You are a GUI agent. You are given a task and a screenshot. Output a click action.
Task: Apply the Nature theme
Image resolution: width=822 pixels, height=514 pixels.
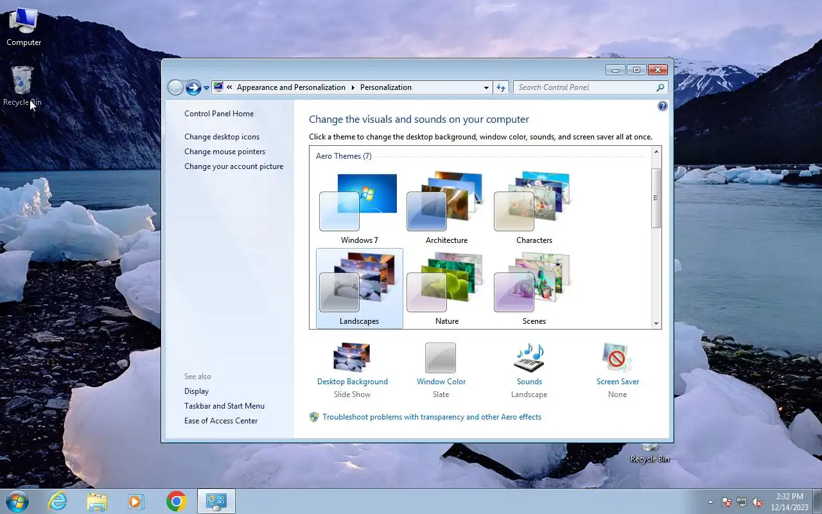coord(446,288)
